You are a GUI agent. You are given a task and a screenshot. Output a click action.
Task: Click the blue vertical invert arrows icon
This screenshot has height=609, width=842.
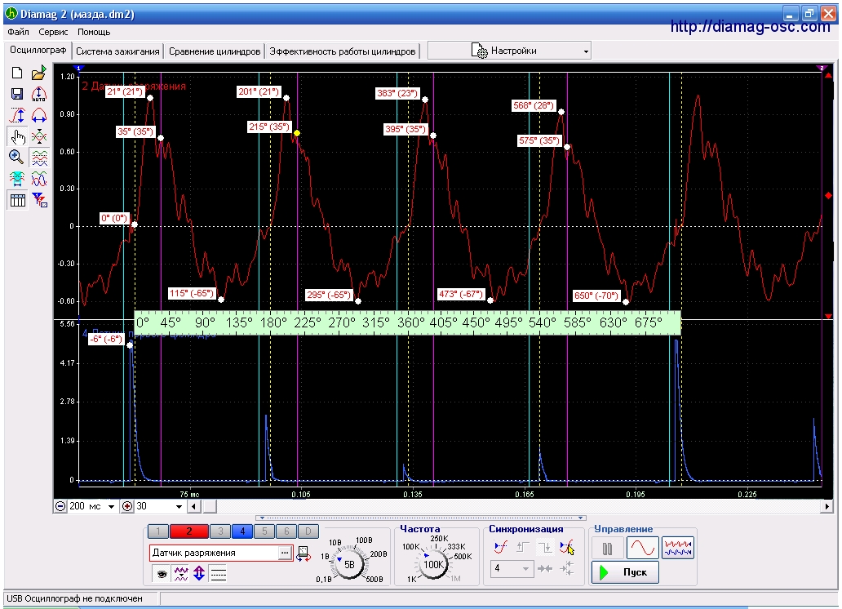(x=199, y=574)
